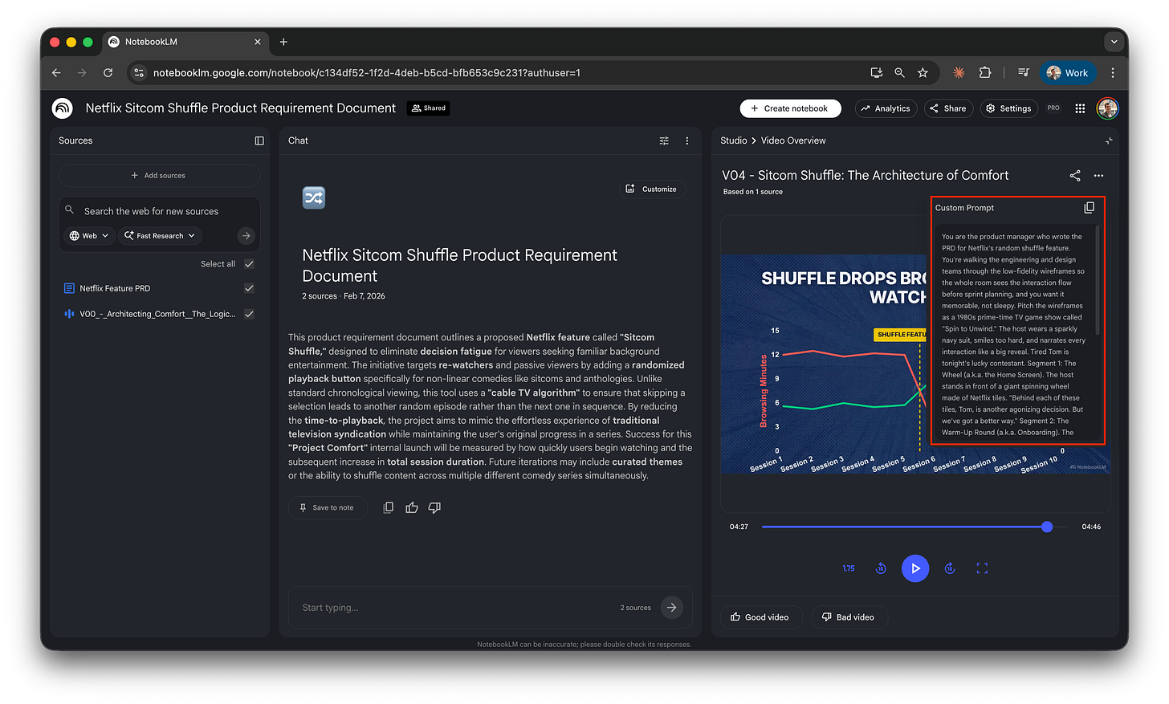Uncheck the Netflix Feature PRD source
This screenshot has height=704, width=1169.
[x=249, y=288]
